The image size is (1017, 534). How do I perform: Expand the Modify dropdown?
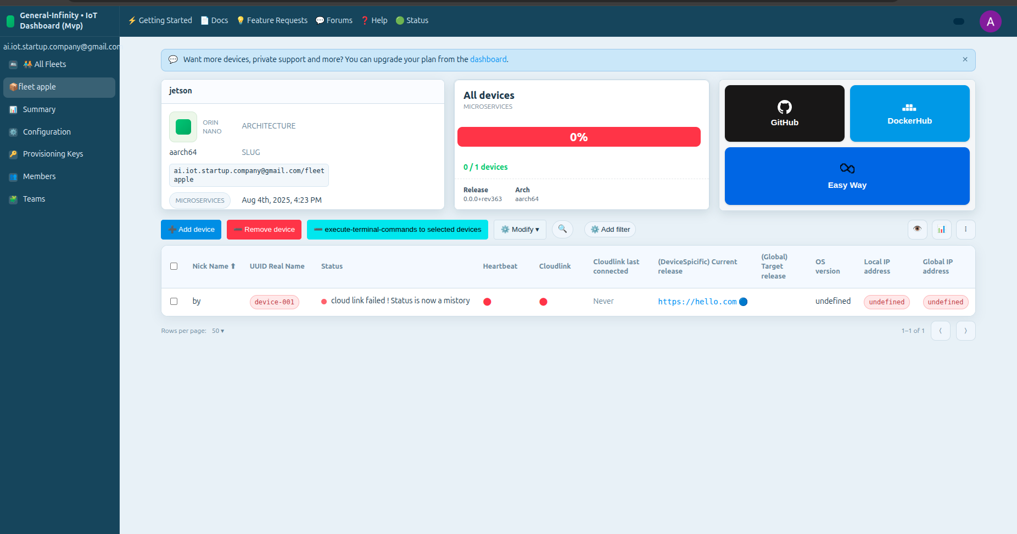(x=520, y=230)
